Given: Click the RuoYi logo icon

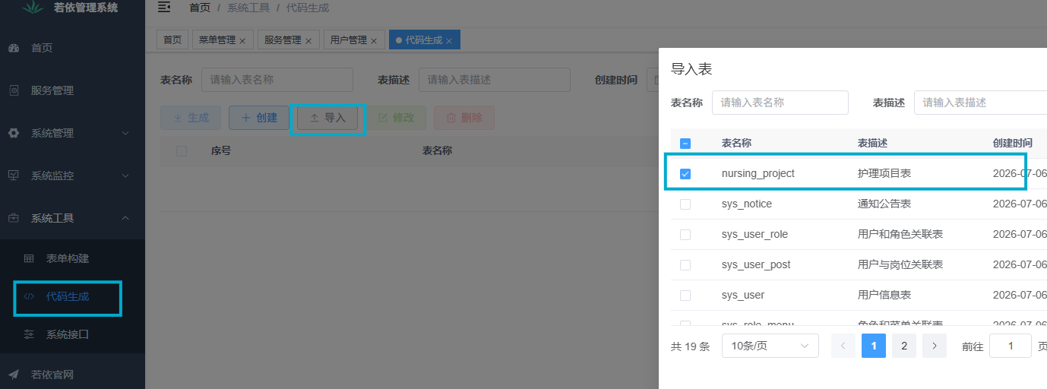Looking at the screenshot, I should (x=33, y=8).
